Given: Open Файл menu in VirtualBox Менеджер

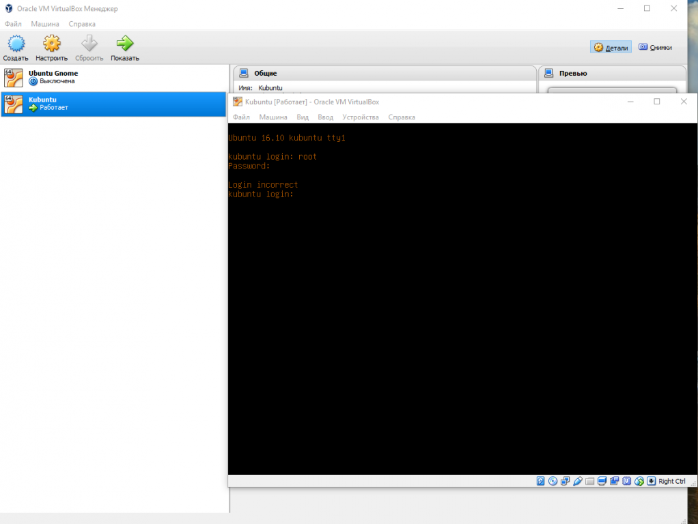Looking at the screenshot, I should point(13,24).
